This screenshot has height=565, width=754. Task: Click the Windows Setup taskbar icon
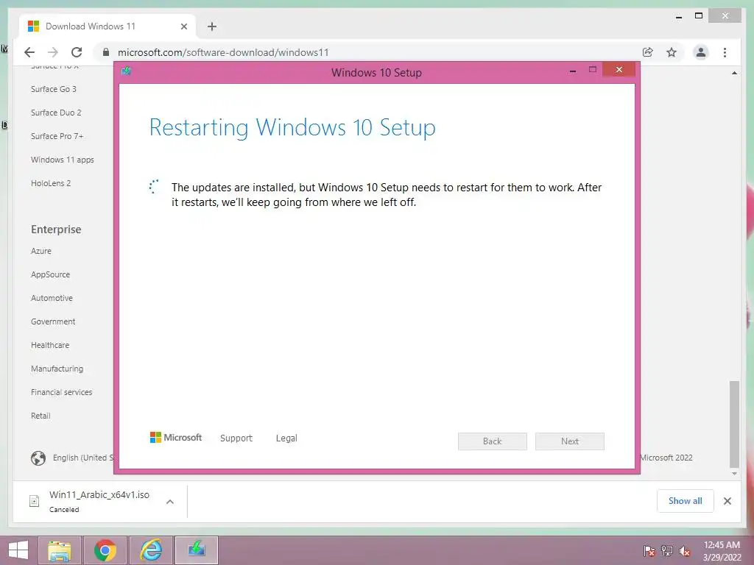click(x=196, y=550)
